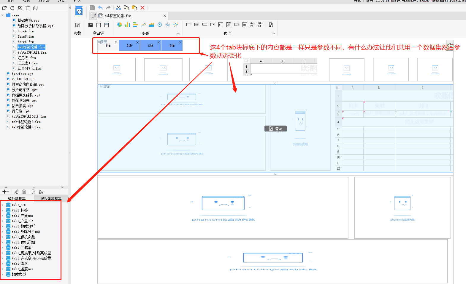This screenshot has height=284, width=466.
Task: Expand the 控件 widget gallery dropdown
Action: 274,33
